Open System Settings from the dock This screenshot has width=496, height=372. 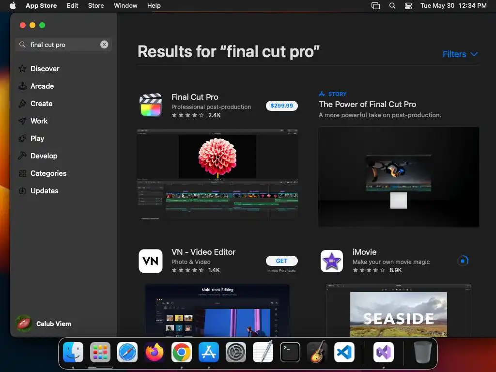click(236, 352)
